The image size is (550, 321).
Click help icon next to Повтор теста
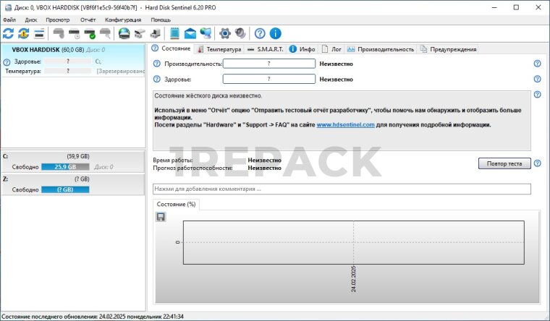pyautogui.click(x=537, y=163)
